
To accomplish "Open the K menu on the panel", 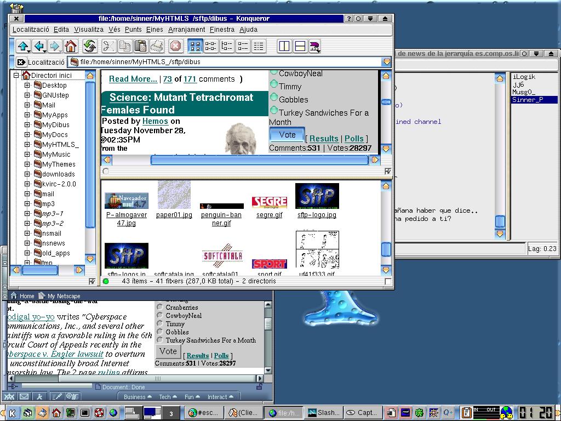I will (12, 413).
